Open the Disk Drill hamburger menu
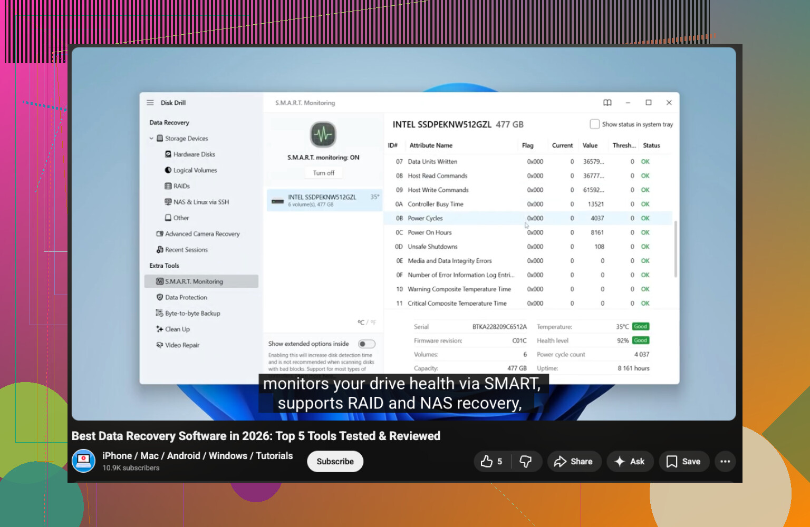The height and width of the screenshot is (527, 810). [x=150, y=103]
